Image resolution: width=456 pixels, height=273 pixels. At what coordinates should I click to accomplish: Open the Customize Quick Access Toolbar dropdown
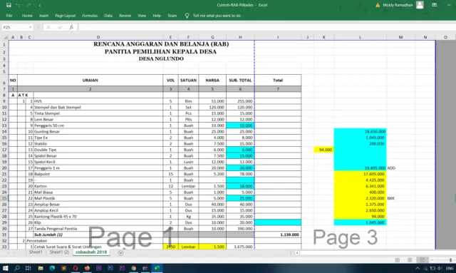point(40,5)
